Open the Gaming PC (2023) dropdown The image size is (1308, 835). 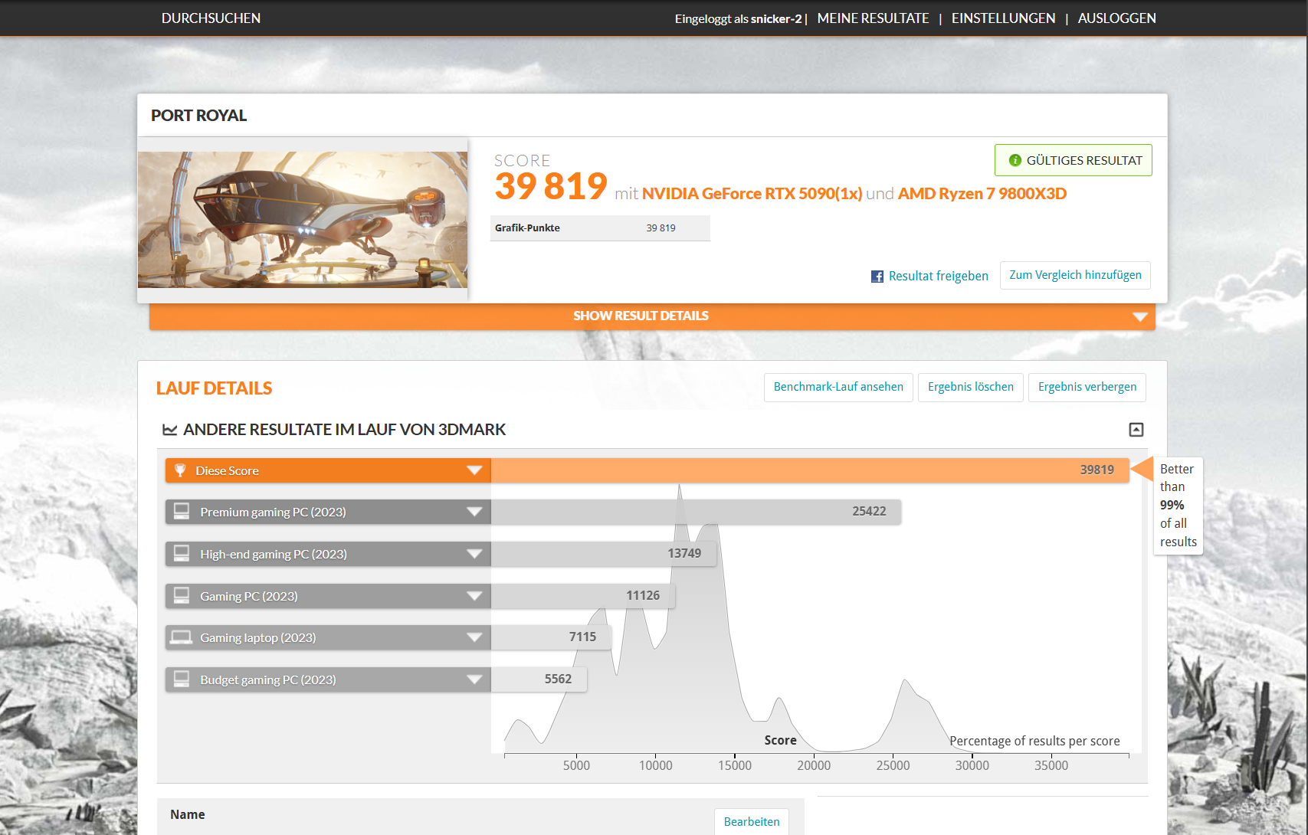(474, 595)
